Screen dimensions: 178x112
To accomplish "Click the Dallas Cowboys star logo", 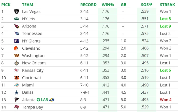I will [x=17, y=92].
